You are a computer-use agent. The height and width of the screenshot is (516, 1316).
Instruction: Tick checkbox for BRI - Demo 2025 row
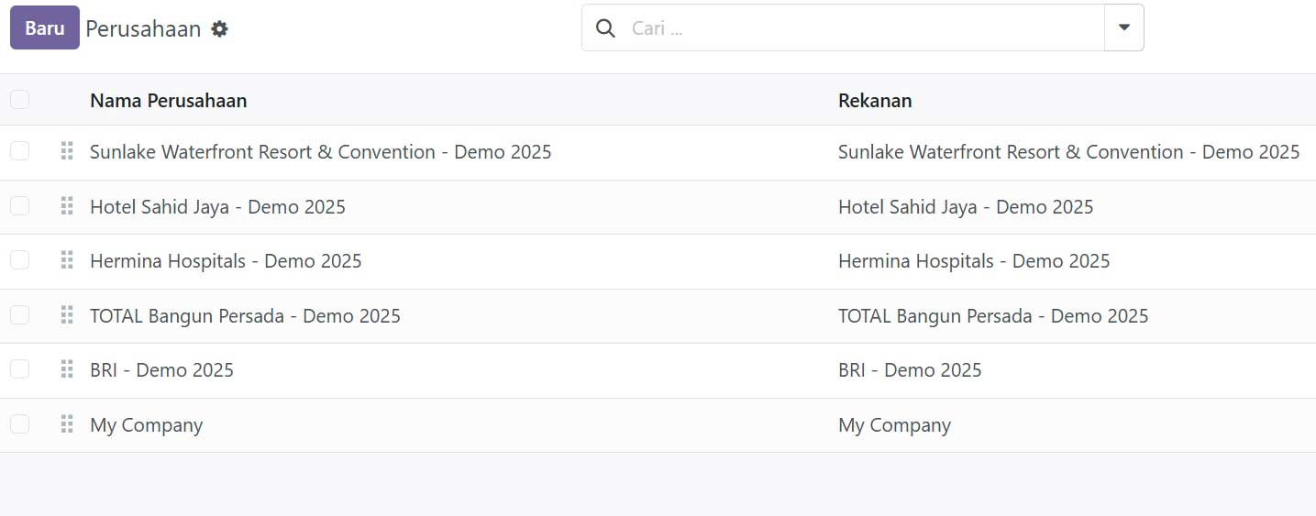(19, 369)
